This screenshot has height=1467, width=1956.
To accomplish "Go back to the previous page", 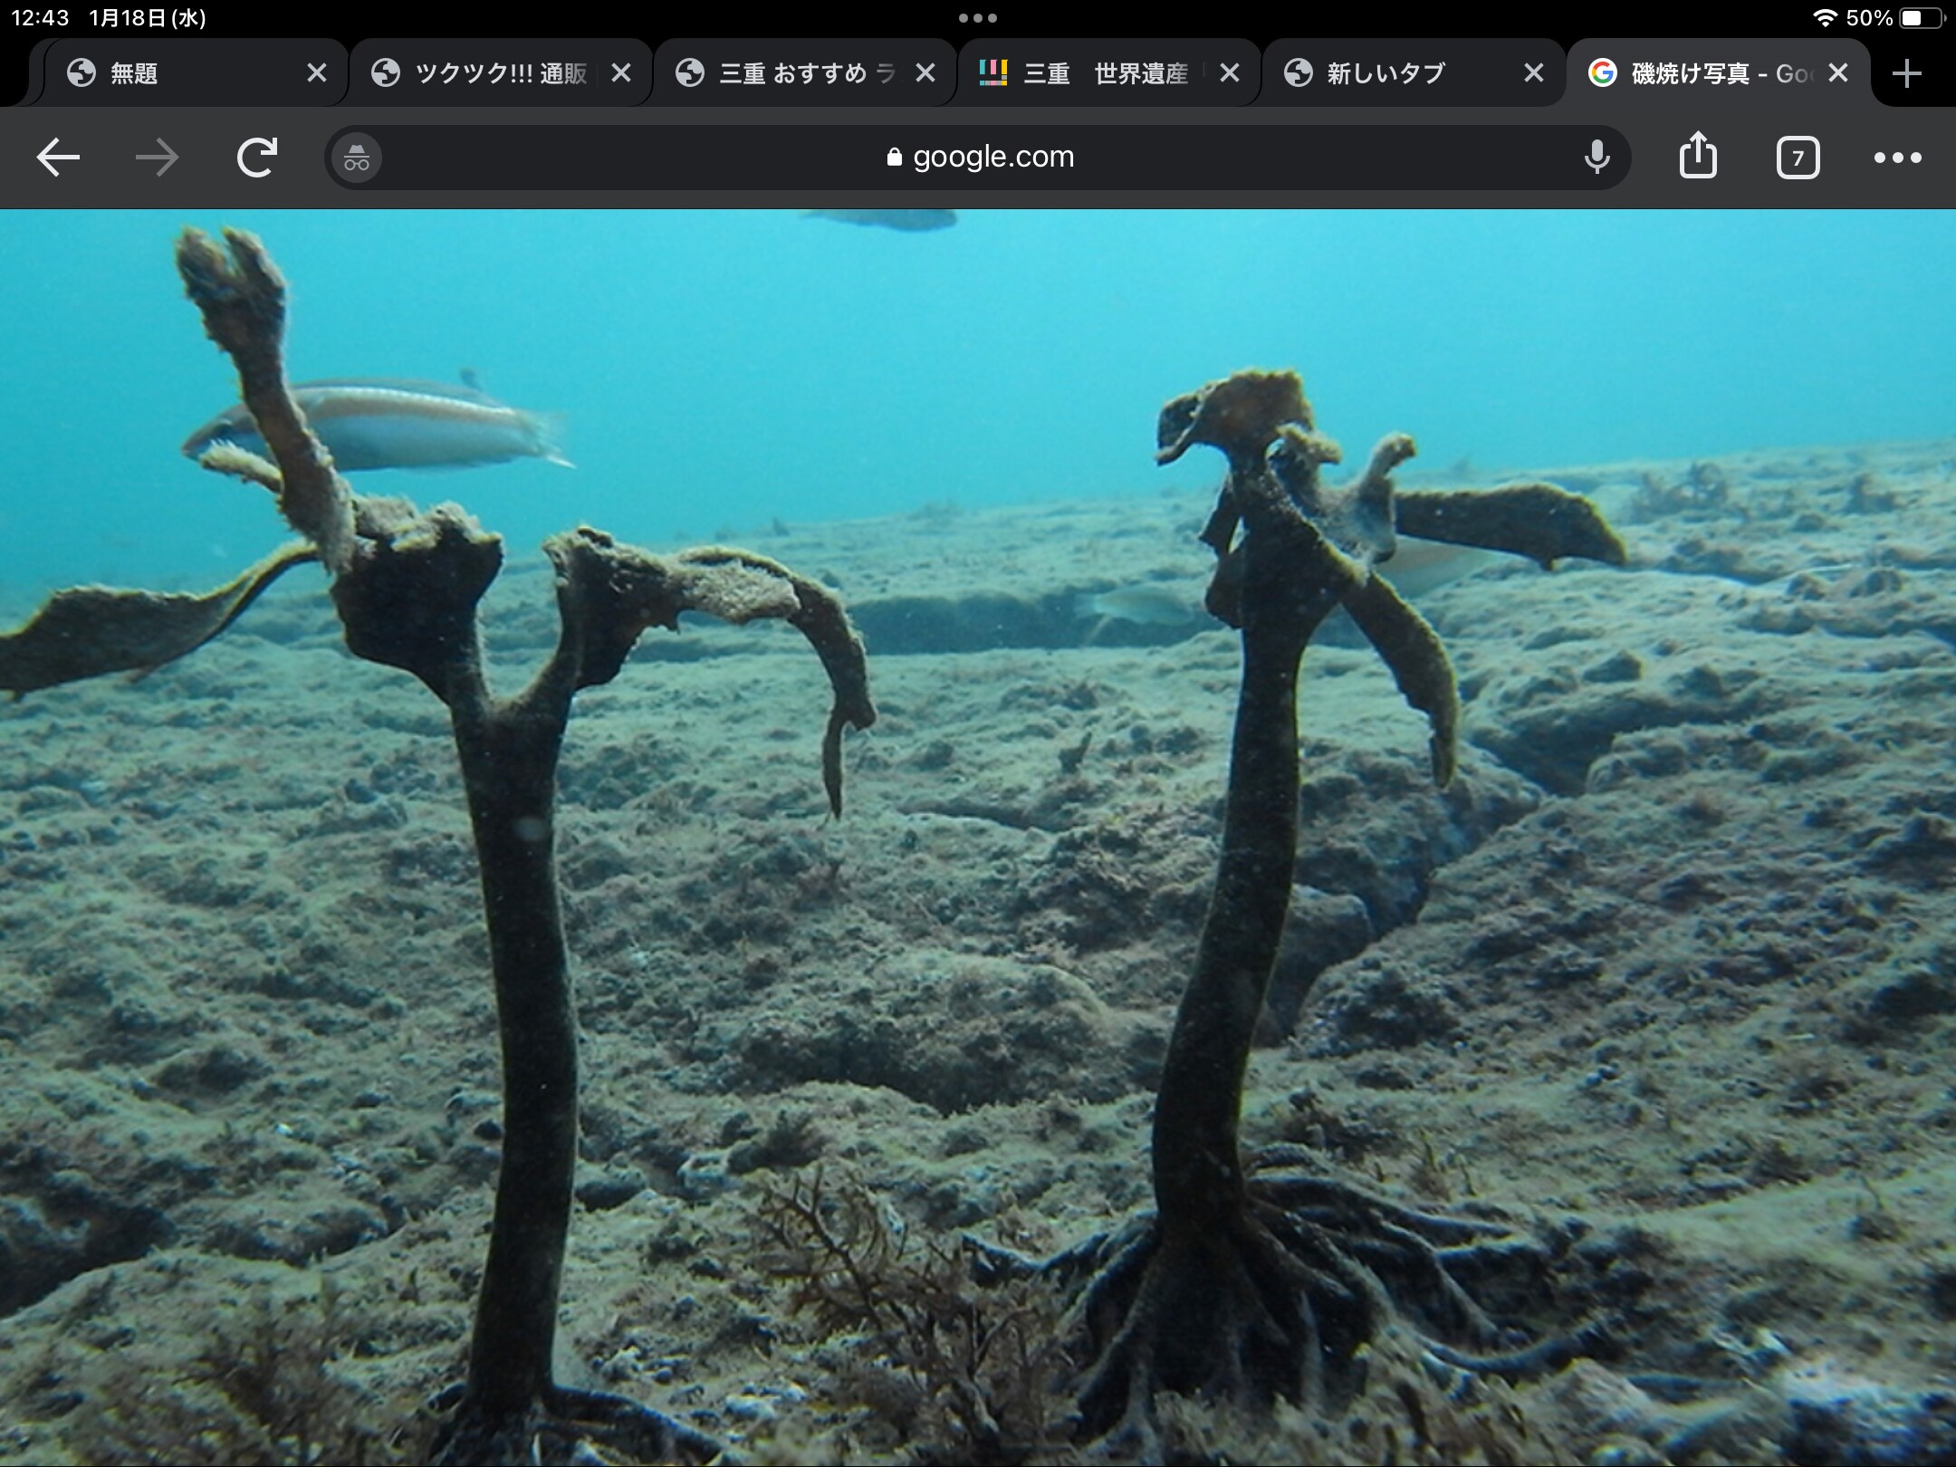I will tap(58, 158).
